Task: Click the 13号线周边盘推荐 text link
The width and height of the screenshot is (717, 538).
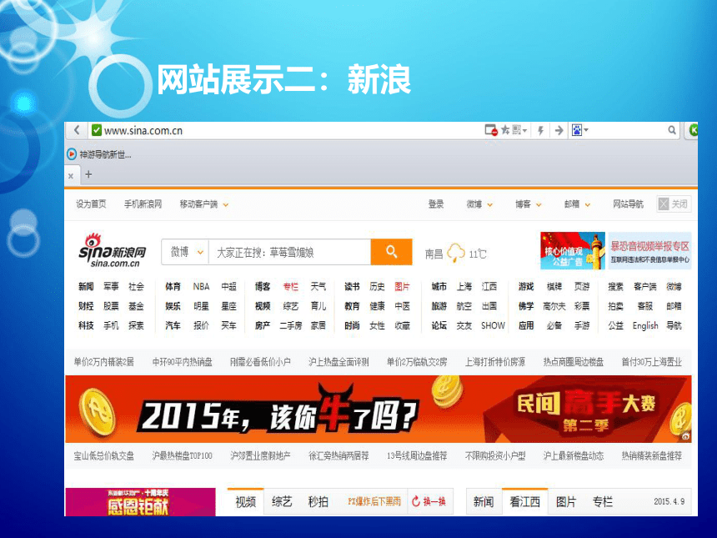Action: point(417,455)
